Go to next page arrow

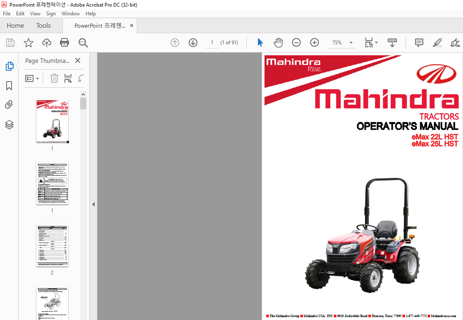pyautogui.click(x=193, y=43)
